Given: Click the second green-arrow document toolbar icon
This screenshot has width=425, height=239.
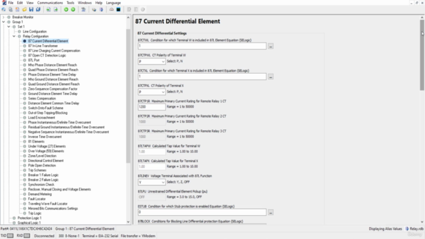Looking at the screenshot, I should point(56,9).
